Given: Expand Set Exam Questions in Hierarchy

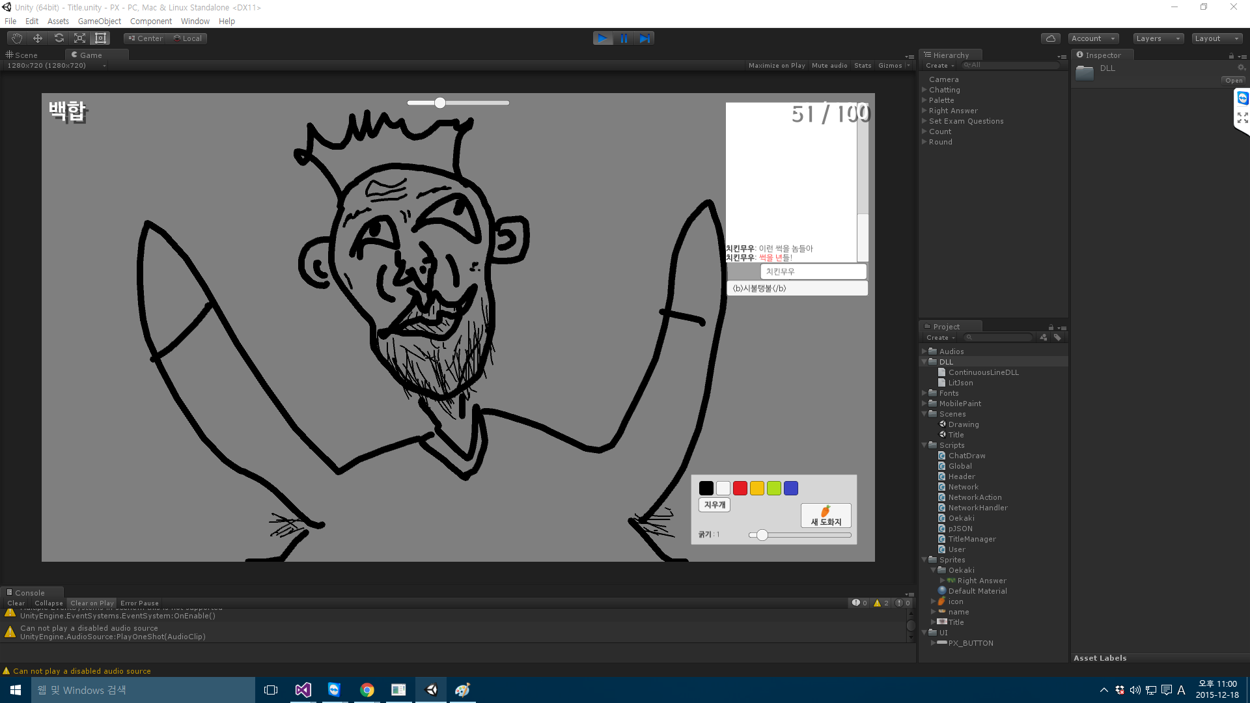Looking at the screenshot, I should pyautogui.click(x=924, y=121).
